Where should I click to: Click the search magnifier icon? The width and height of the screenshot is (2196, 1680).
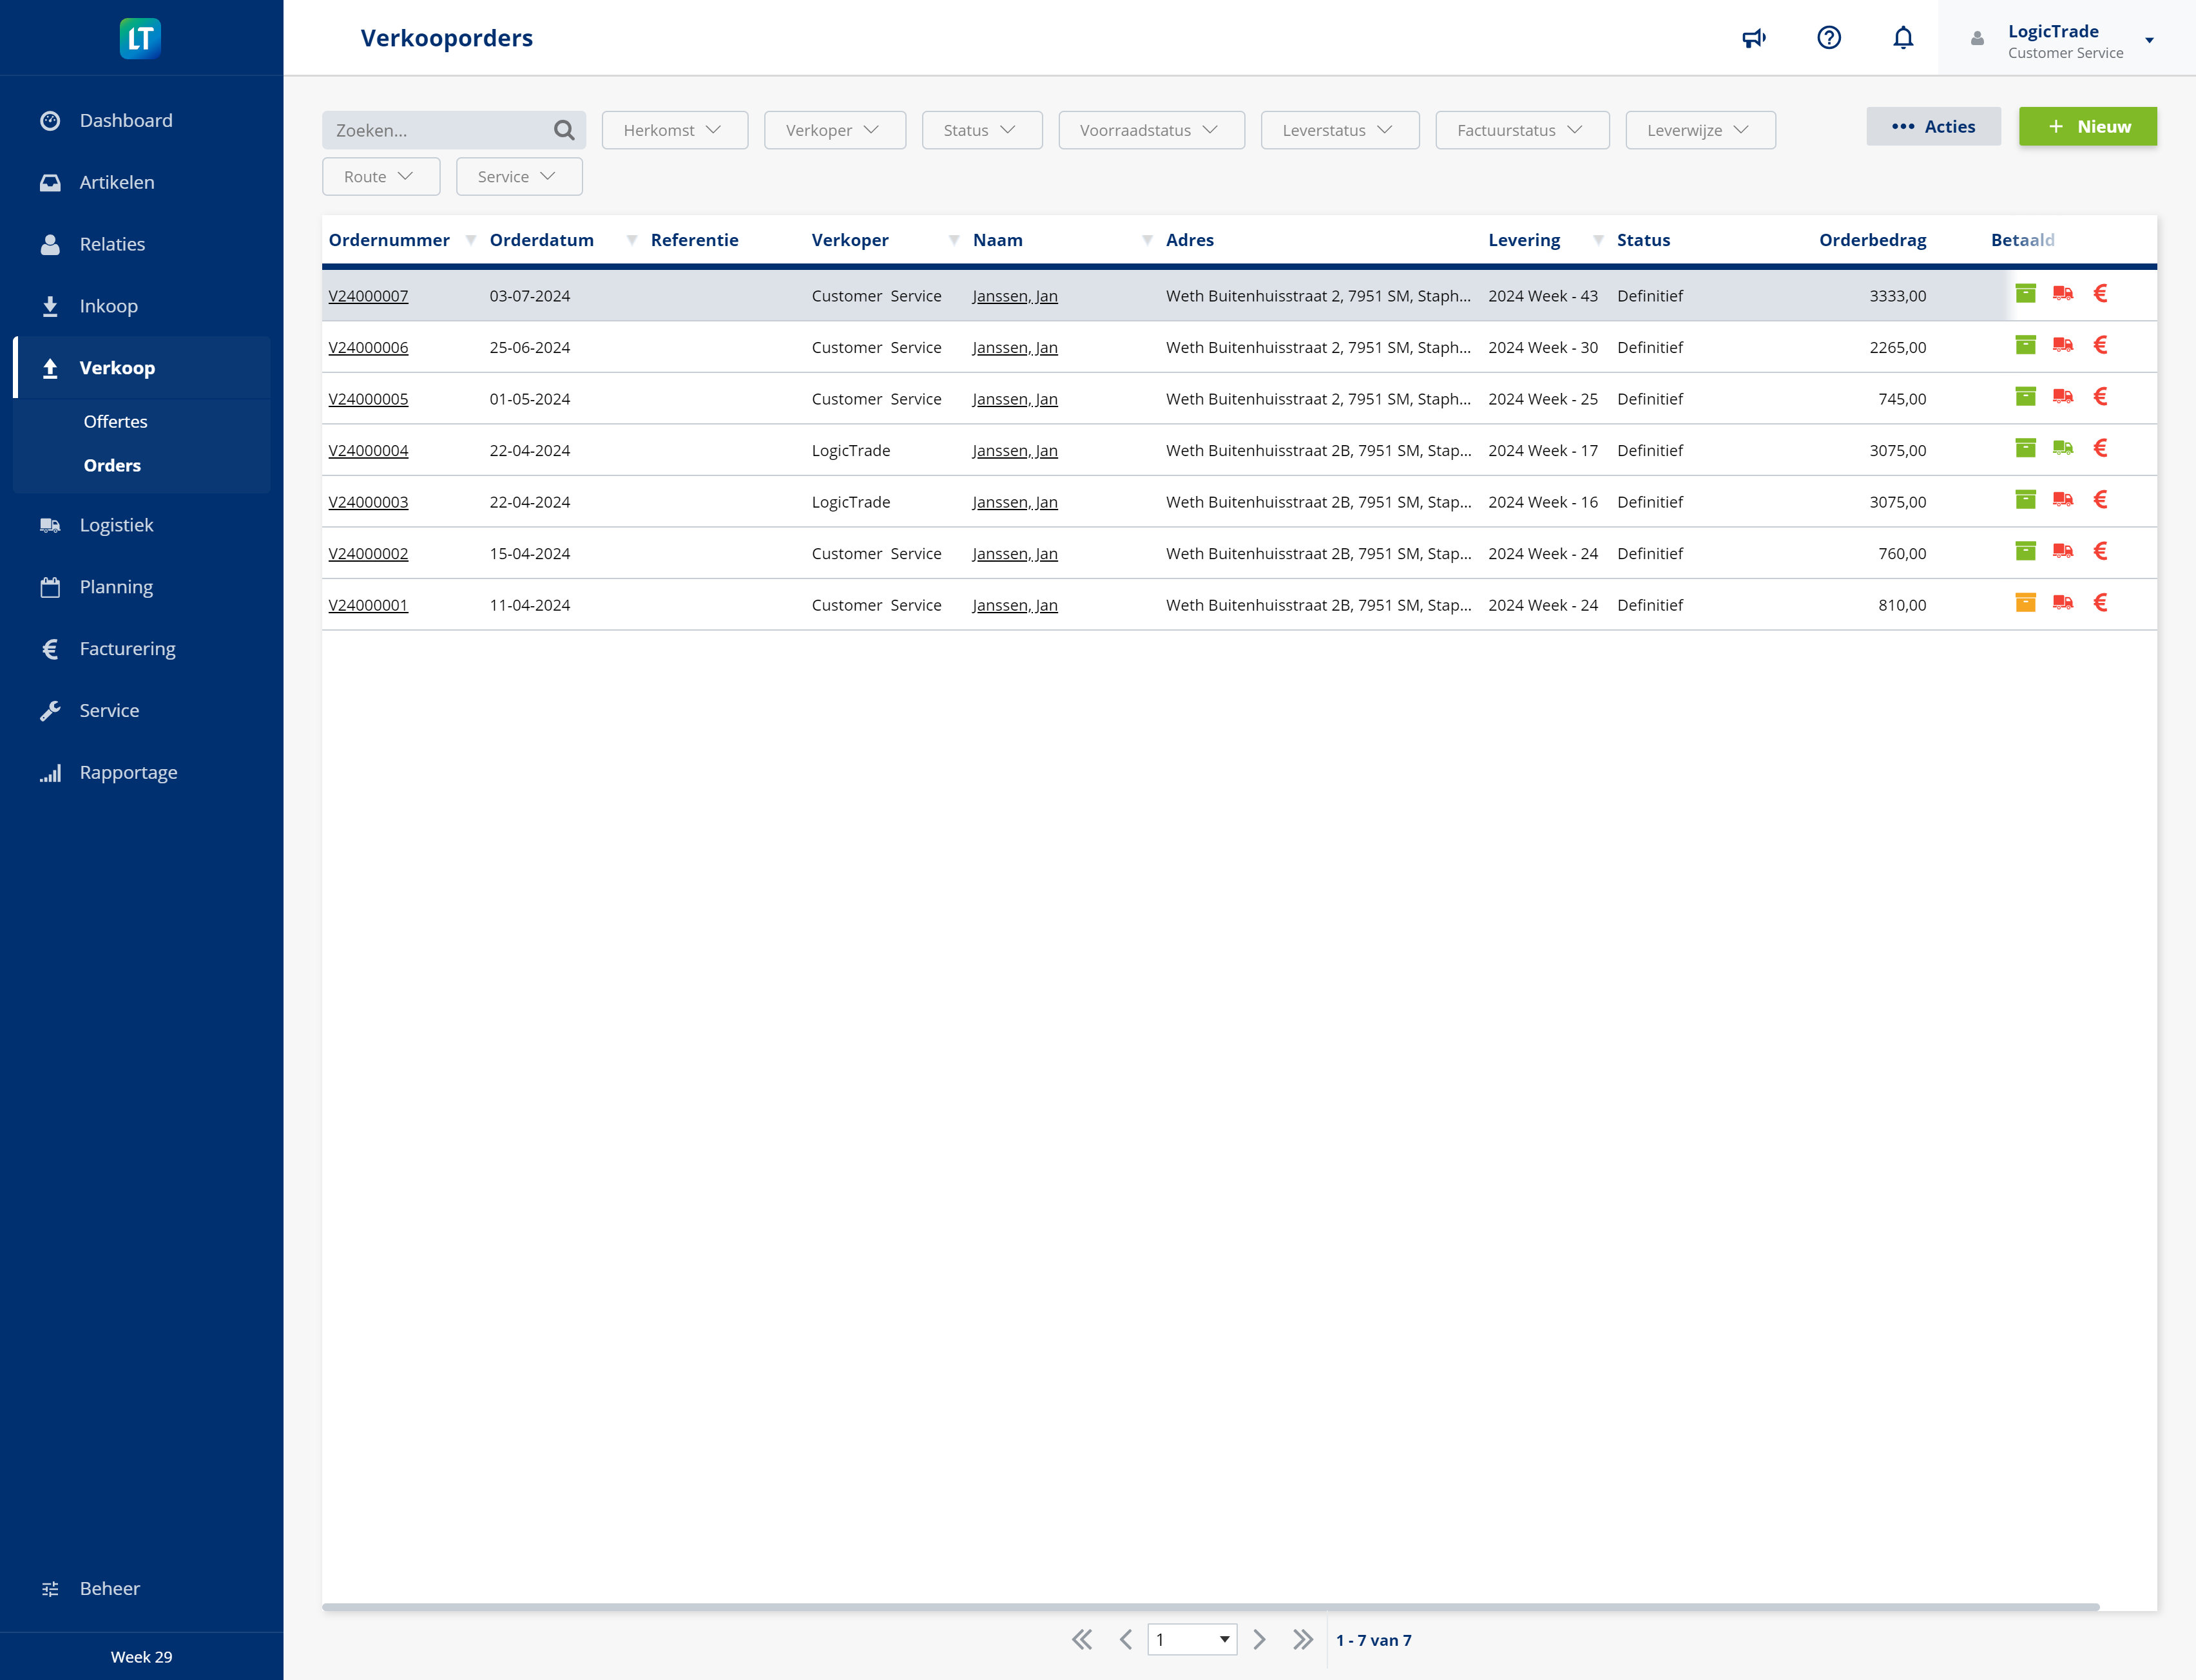click(564, 130)
